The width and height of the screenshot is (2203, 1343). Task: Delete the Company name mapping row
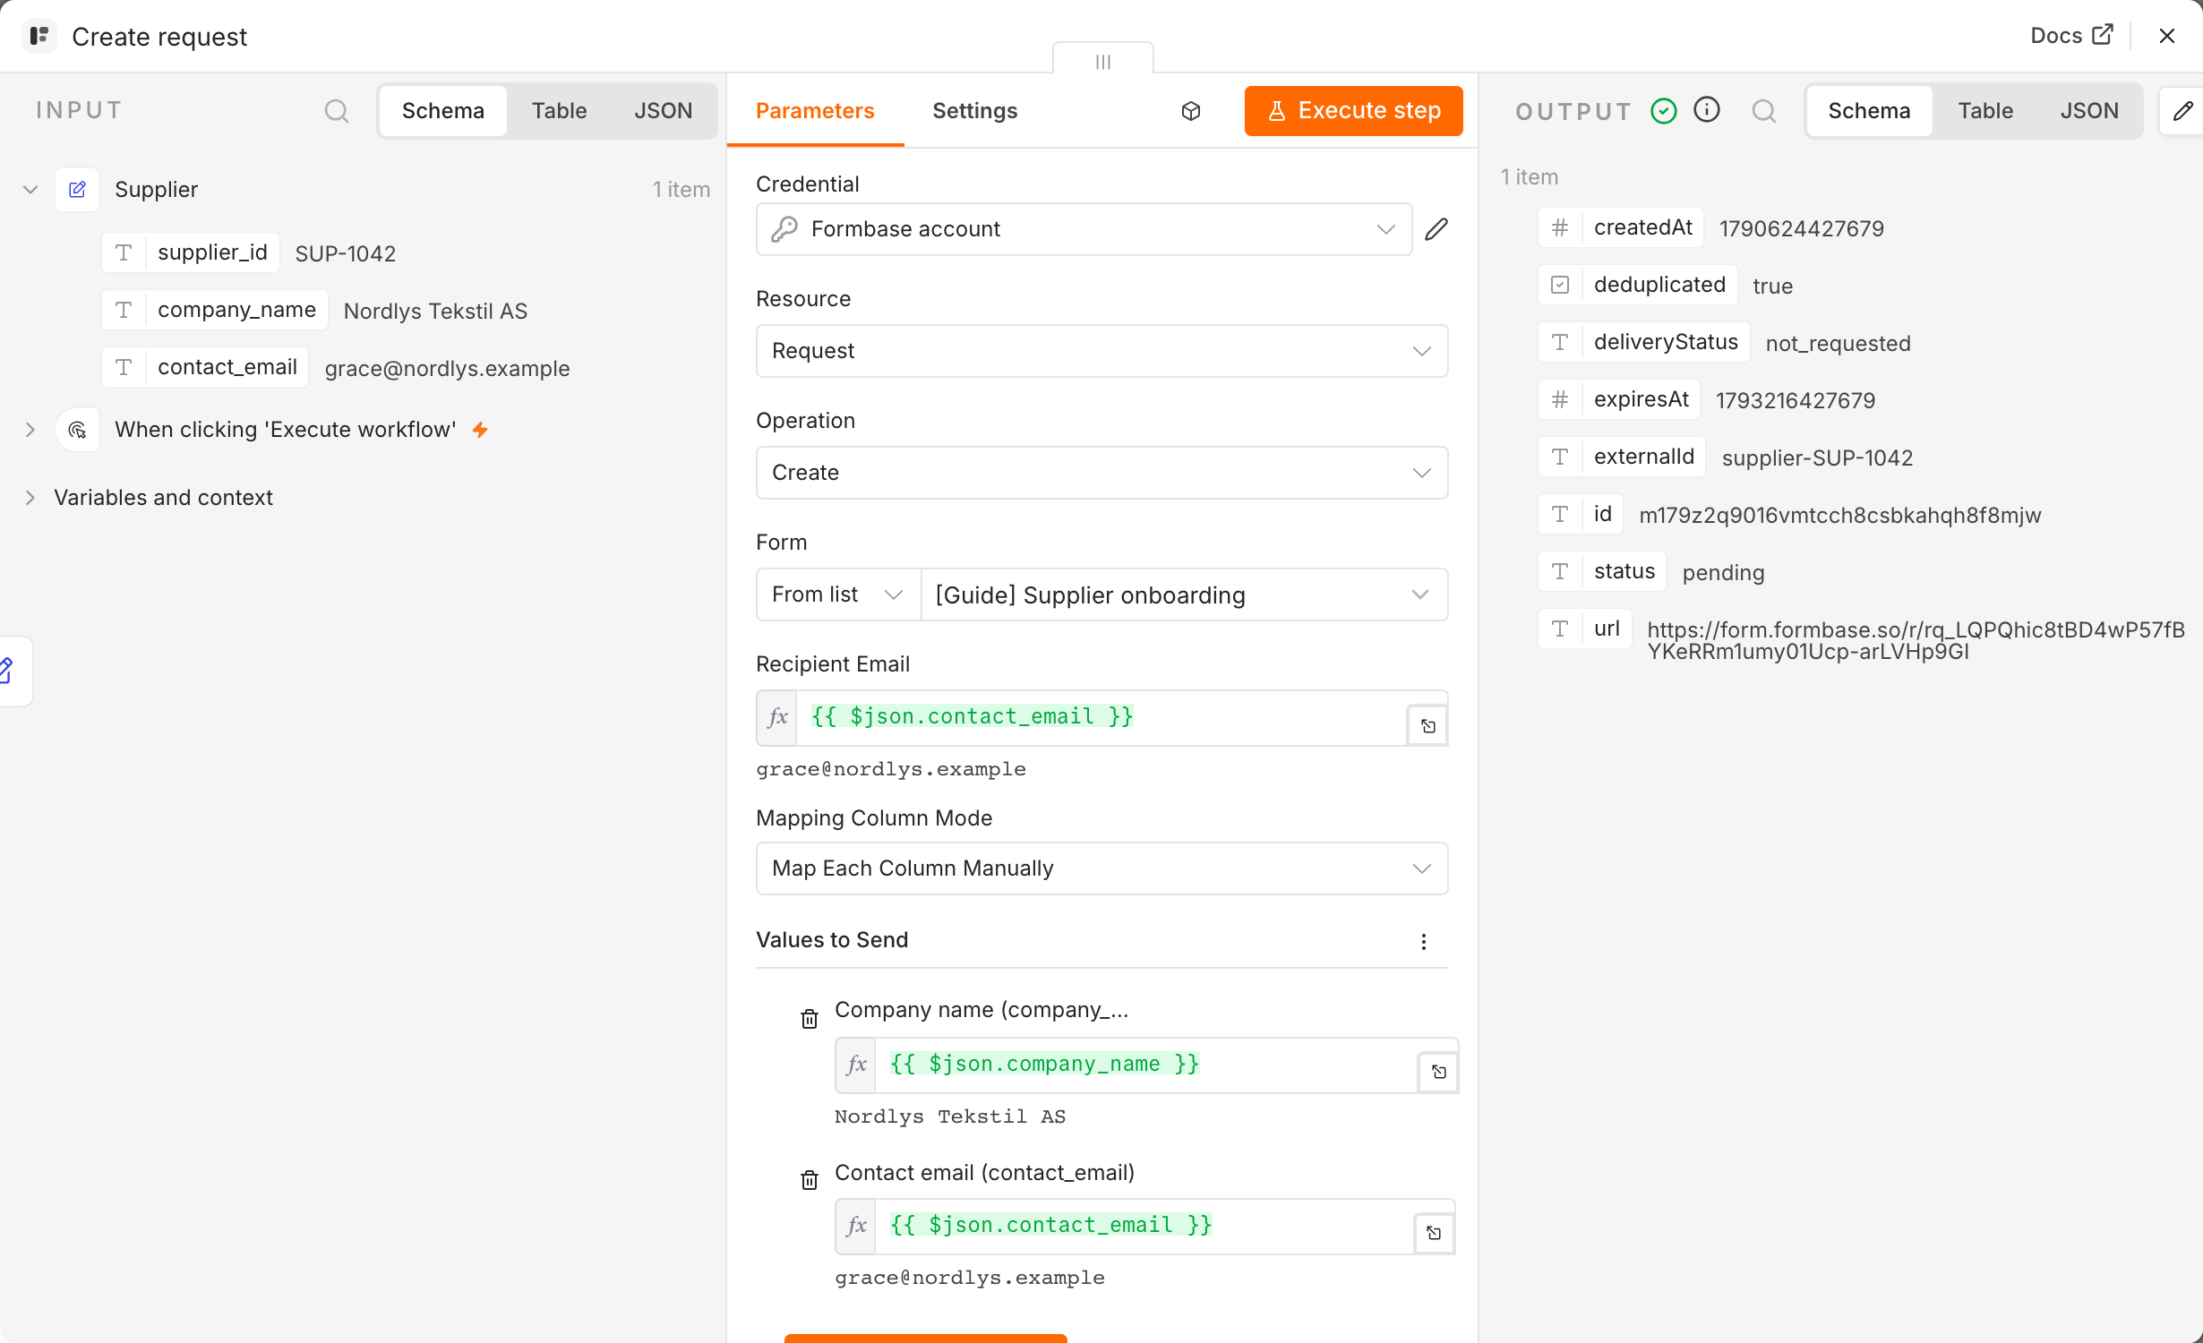[x=810, y=1019]
